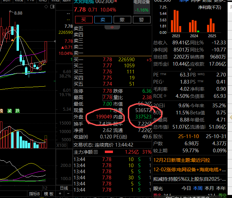The width and height of the screenshot is (232, 198).
Task: Click the 最低 7.00 value
Action: (x=108, y=104)
